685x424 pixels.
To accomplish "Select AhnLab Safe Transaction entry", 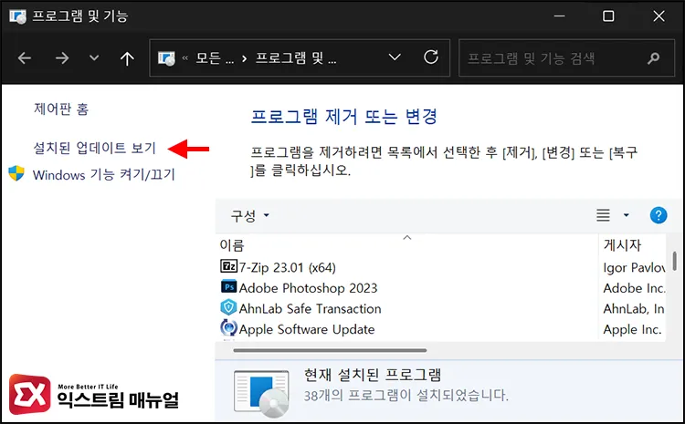I will (x=311, y=309).
